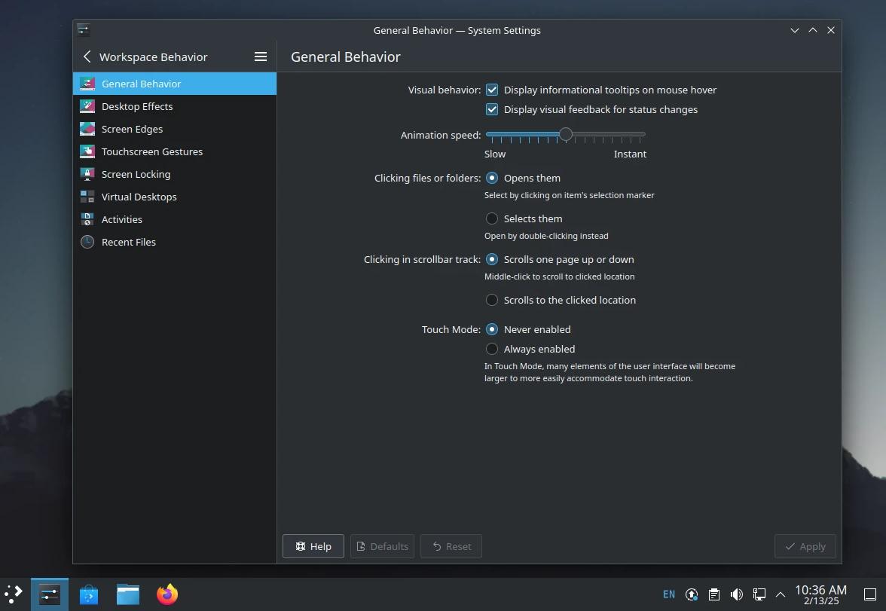This screenshot has width=886, height=611.
Task: Click the volume icon in the system tray
Action: pyautogui.click(x=736, y=594)
